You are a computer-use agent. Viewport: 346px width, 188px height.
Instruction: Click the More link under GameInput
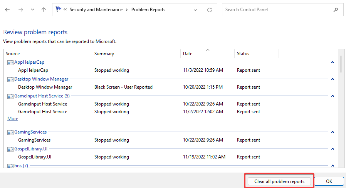point(13,119)
